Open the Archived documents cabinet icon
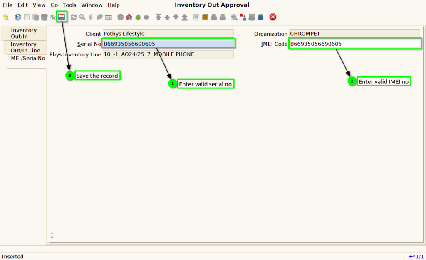Screen dimensions: 426x260 click(205, 17)
